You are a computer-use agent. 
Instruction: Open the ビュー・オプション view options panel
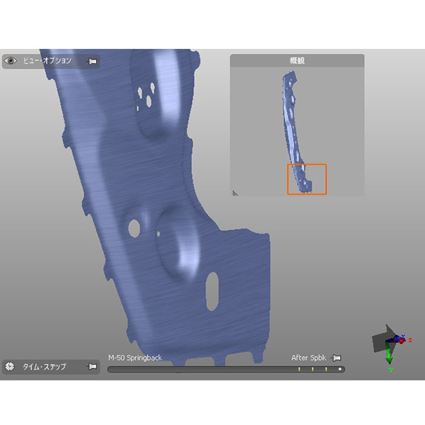pyautogui.click(x=51, y=61)
